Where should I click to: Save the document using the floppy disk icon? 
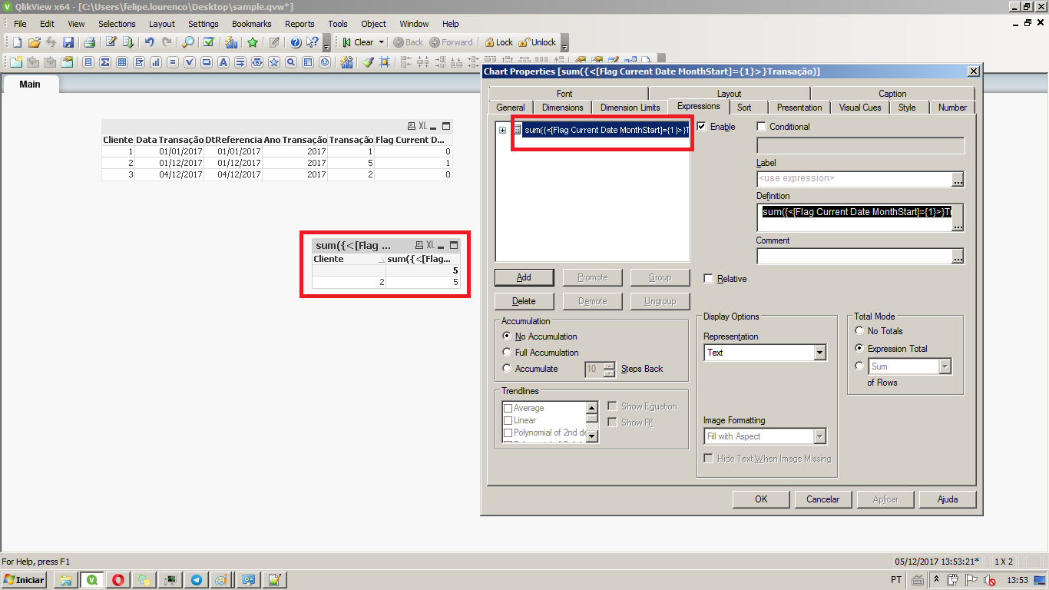68,42
